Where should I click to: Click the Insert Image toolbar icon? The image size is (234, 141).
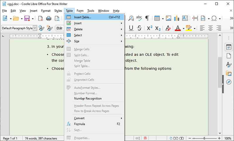[x=168, y=18]
